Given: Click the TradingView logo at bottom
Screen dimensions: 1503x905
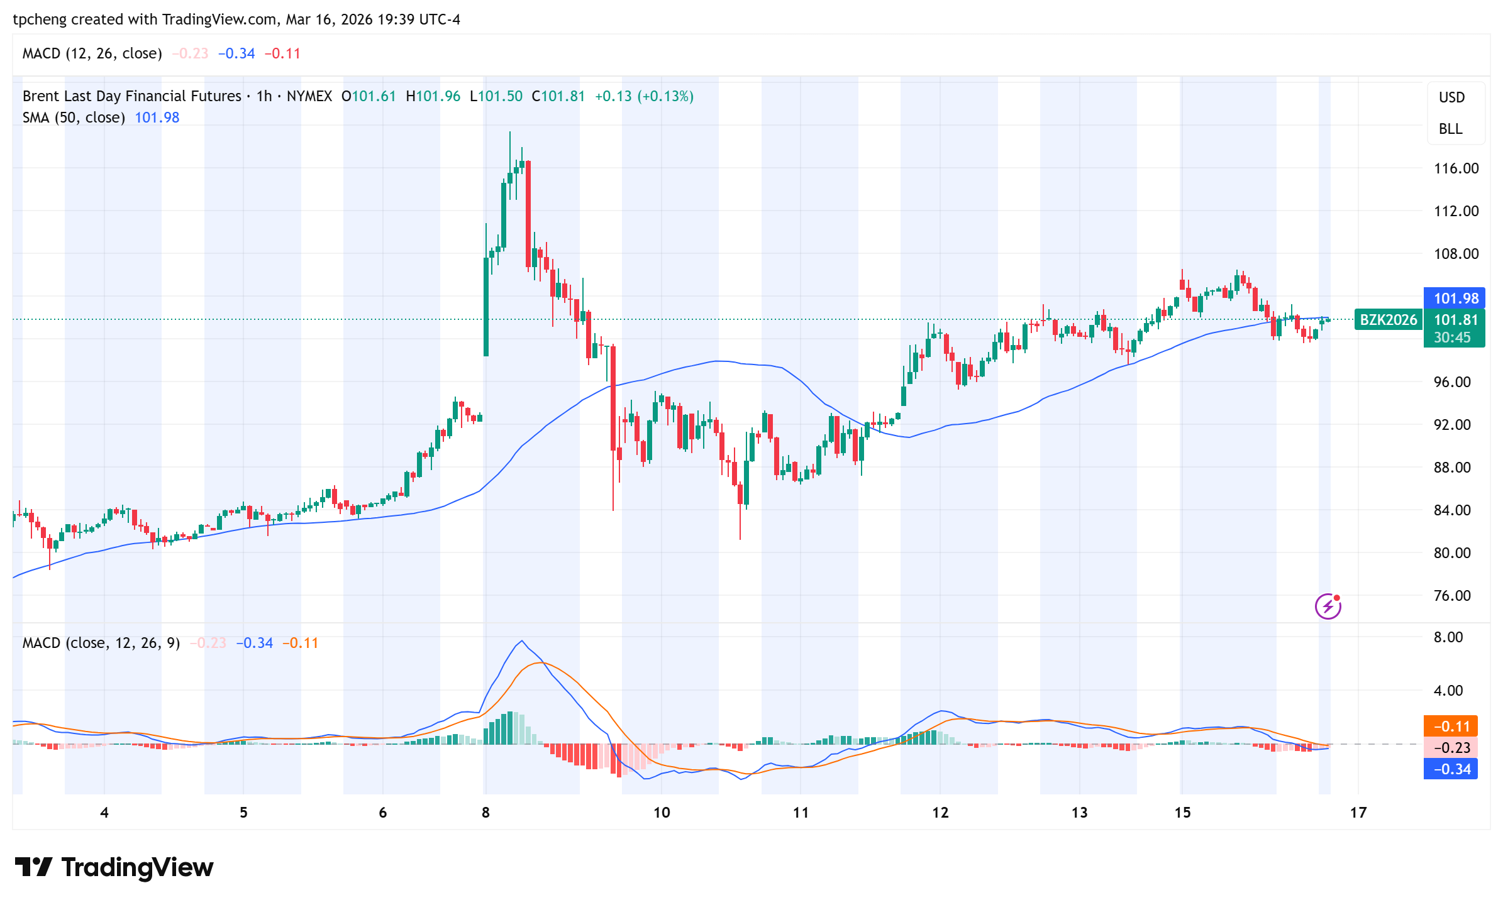Looking at the screenshot, I should pos(114,867).
